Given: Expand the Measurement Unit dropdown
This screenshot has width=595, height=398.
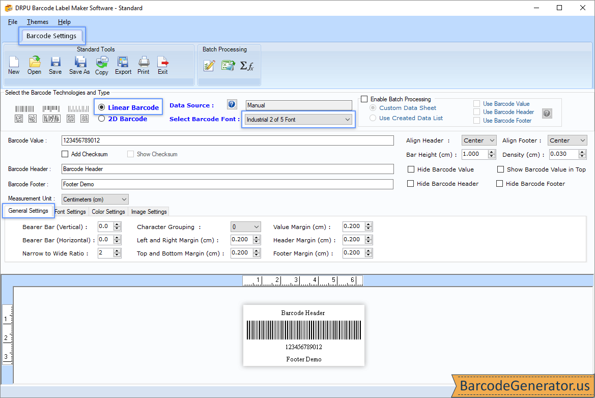Looking at the screenshot, I should [95, 199].
